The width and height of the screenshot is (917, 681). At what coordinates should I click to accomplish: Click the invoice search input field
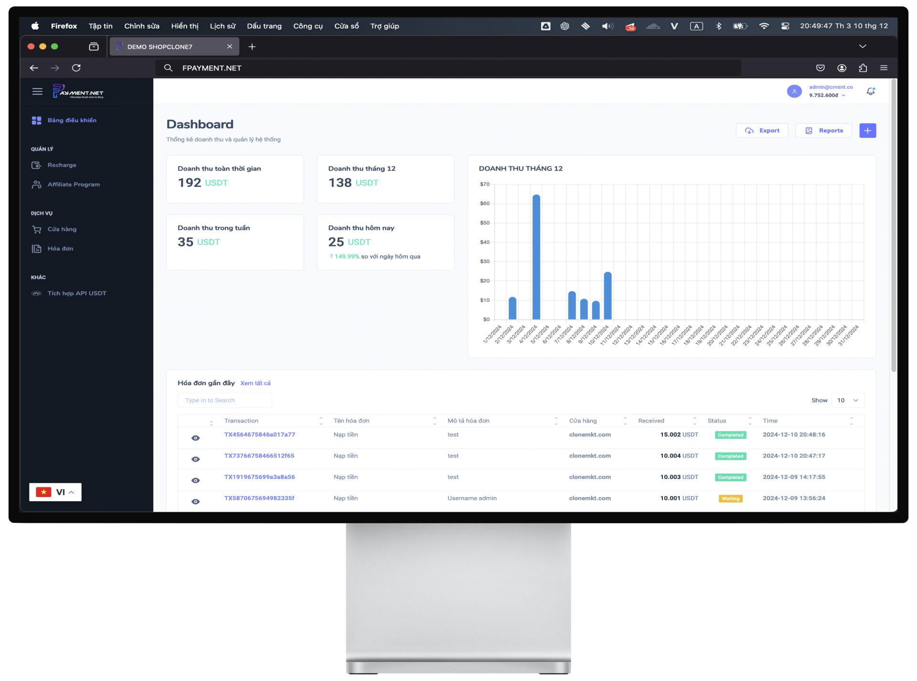(224, 400)
